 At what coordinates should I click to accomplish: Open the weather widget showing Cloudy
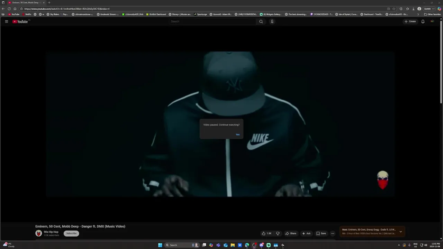pos(9,245)
